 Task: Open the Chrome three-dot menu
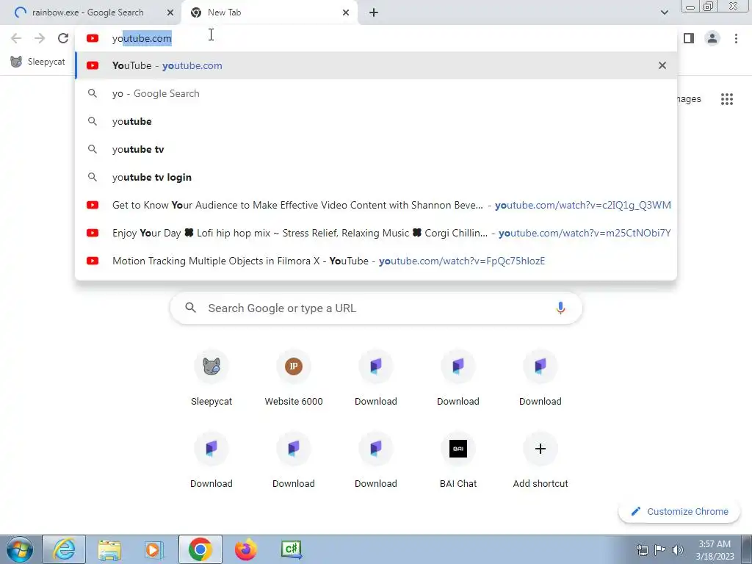pos(736,38)
